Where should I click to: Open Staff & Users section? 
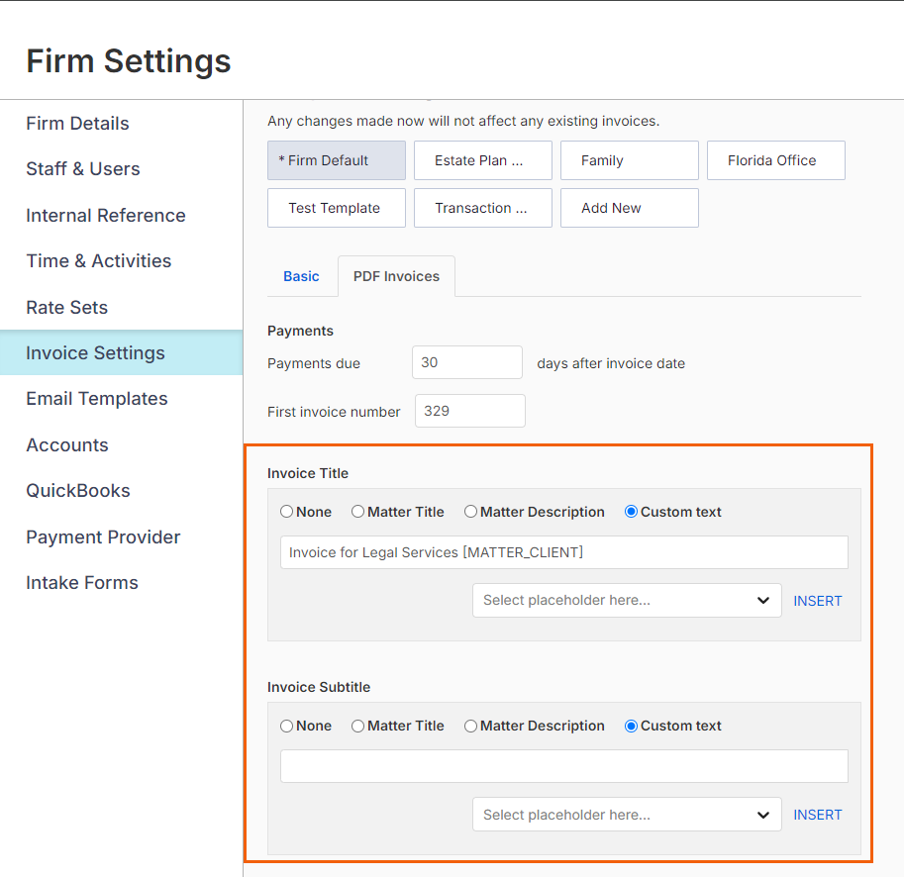pos(83,169)
